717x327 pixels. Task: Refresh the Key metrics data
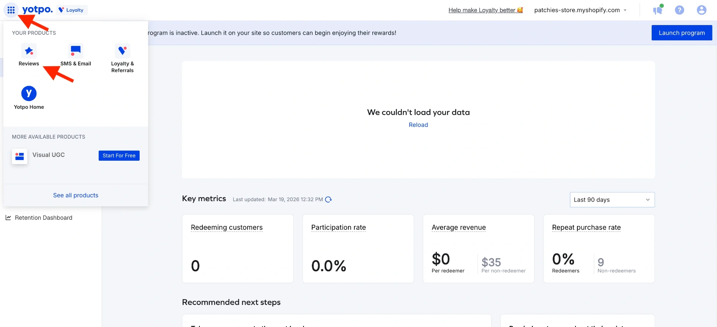coord(329,200)
